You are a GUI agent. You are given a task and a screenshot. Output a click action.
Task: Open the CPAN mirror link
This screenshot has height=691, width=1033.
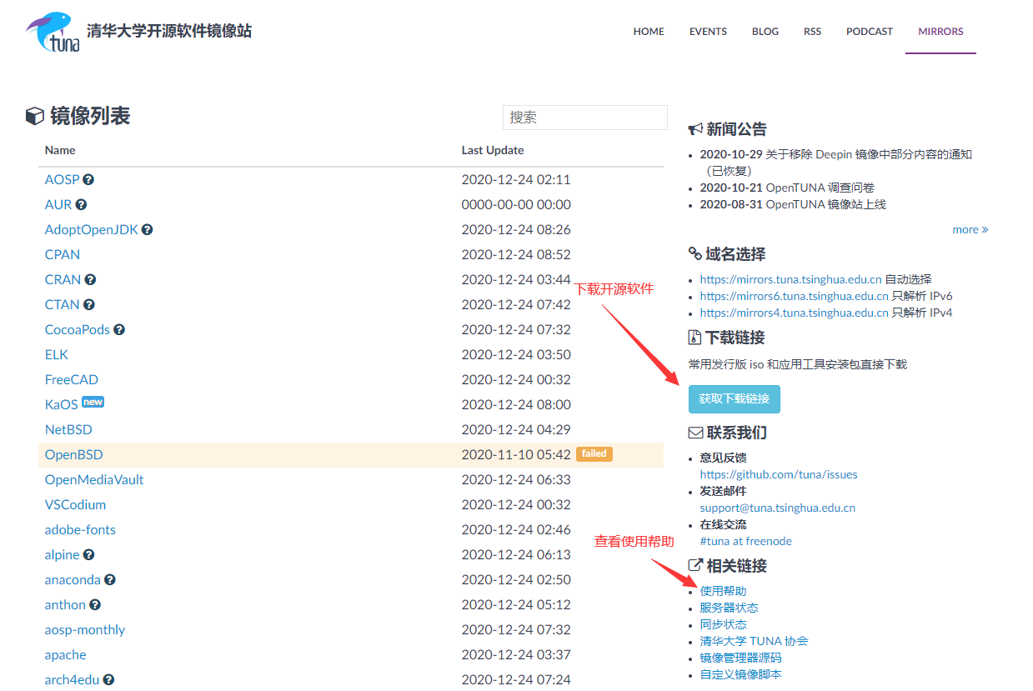coord(63,254)
